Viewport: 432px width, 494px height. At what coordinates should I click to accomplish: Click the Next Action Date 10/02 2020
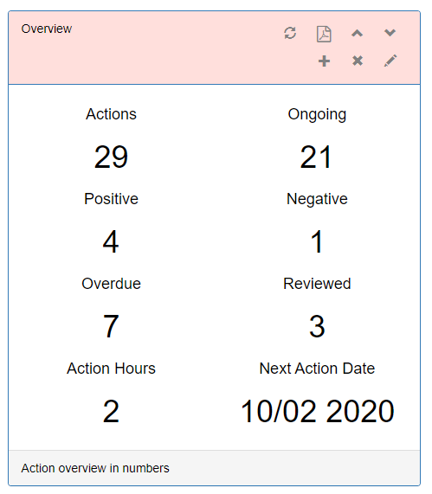(317, 411)
